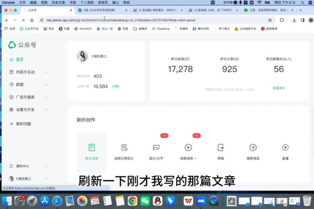This screenshot has height=209, width=314.
Task: Open the 公众号平台 bookmark
Action: (29, 29)
